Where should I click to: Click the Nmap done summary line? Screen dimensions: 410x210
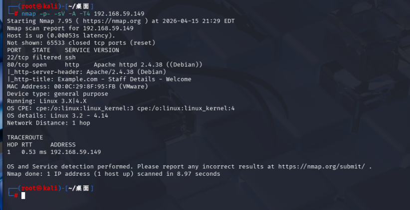tap(113, 174)
